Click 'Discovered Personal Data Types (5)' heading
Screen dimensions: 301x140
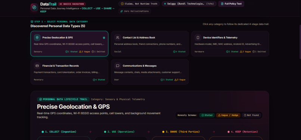[58, 26]
